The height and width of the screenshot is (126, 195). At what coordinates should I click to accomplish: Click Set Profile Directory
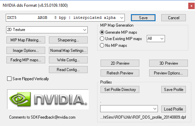click(x=120, y=90)
